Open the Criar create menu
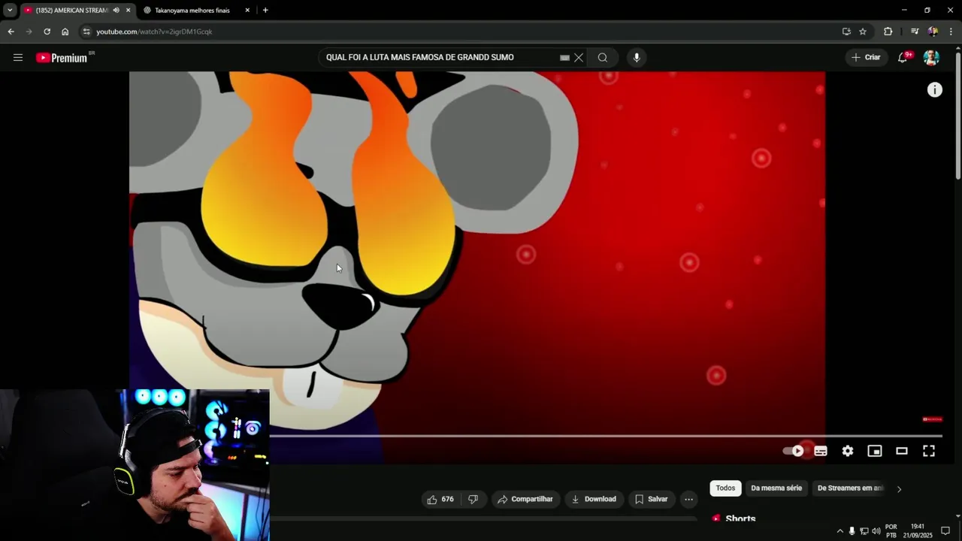 tap(866, 58)
